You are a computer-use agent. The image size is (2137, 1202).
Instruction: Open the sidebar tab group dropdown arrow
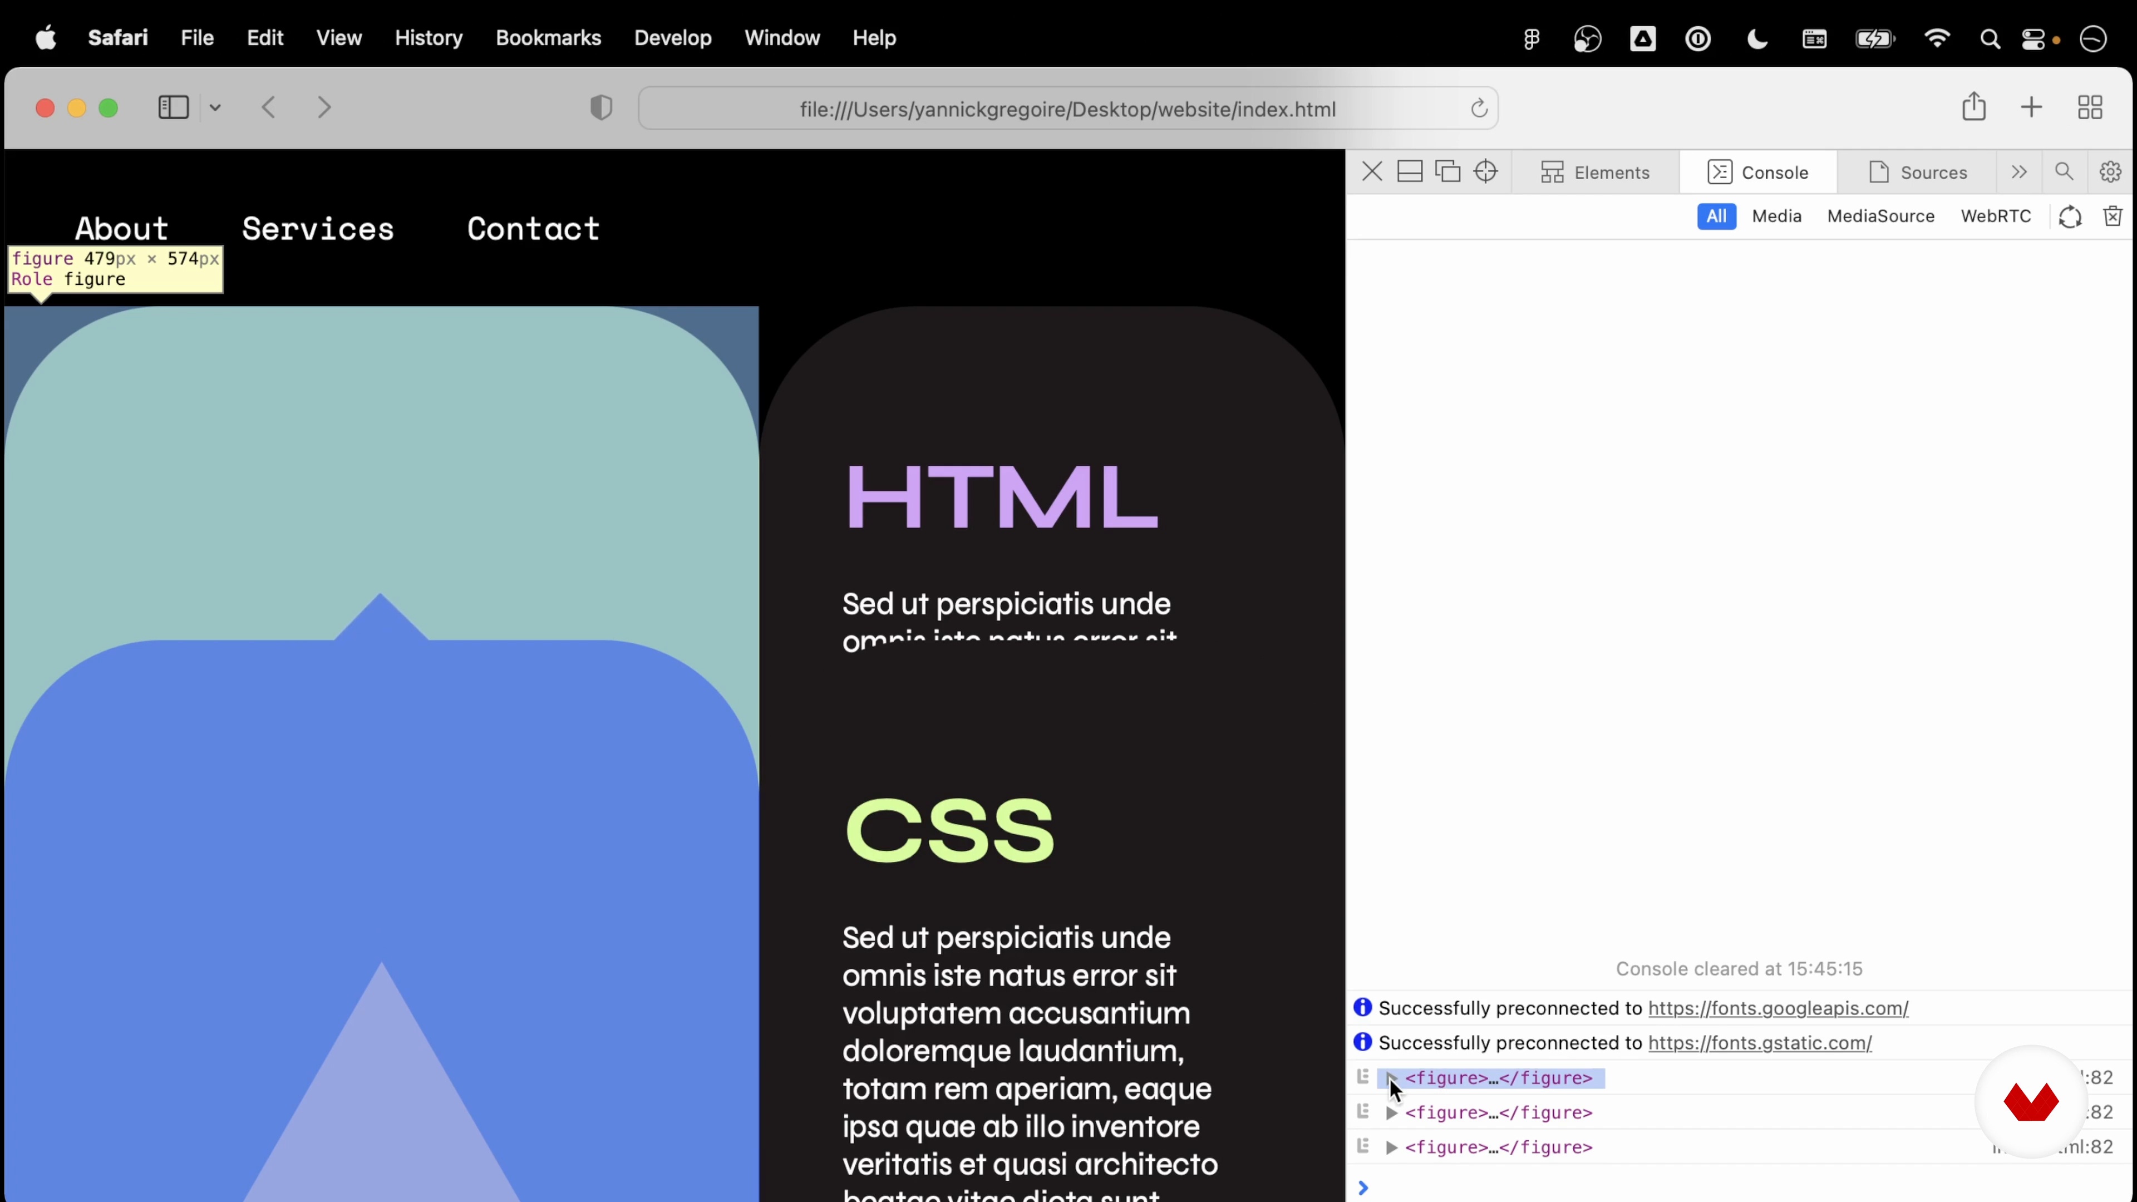pyautogui.click(x=215, y=108)
